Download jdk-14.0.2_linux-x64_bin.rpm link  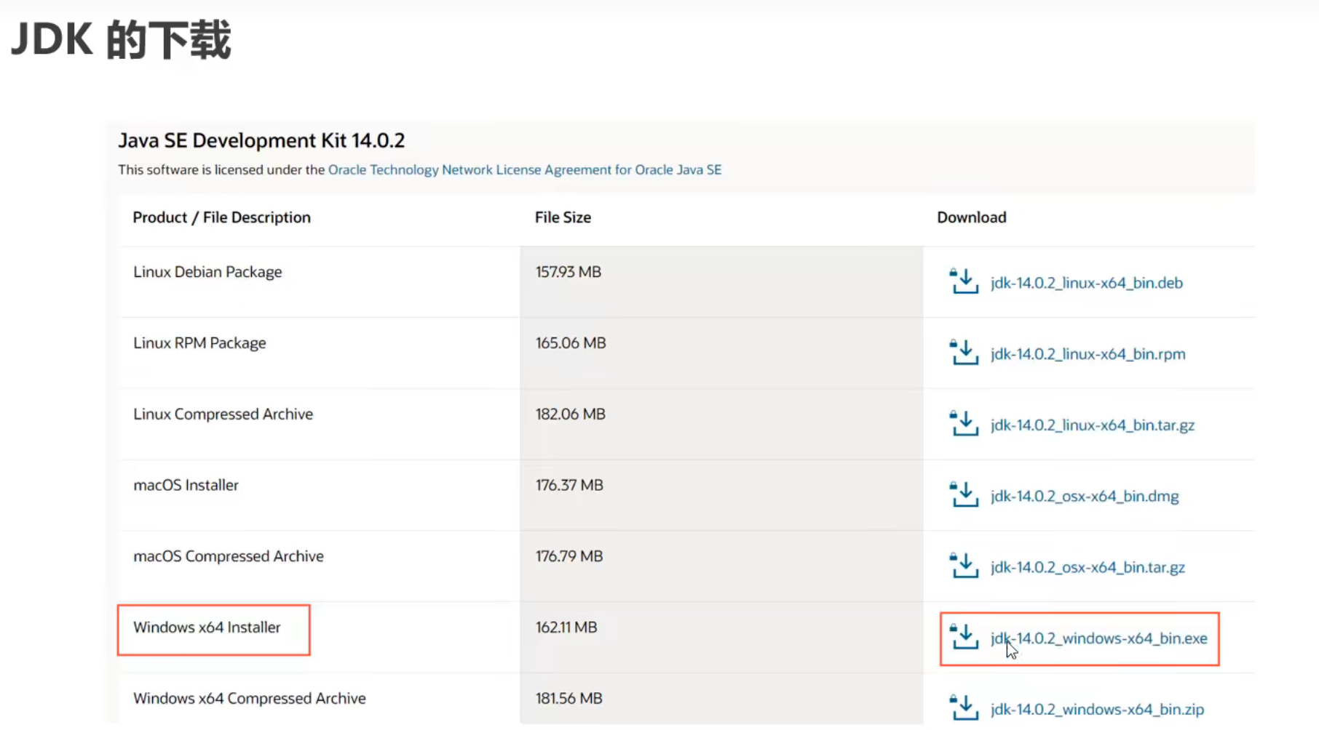click(1088, 354)
